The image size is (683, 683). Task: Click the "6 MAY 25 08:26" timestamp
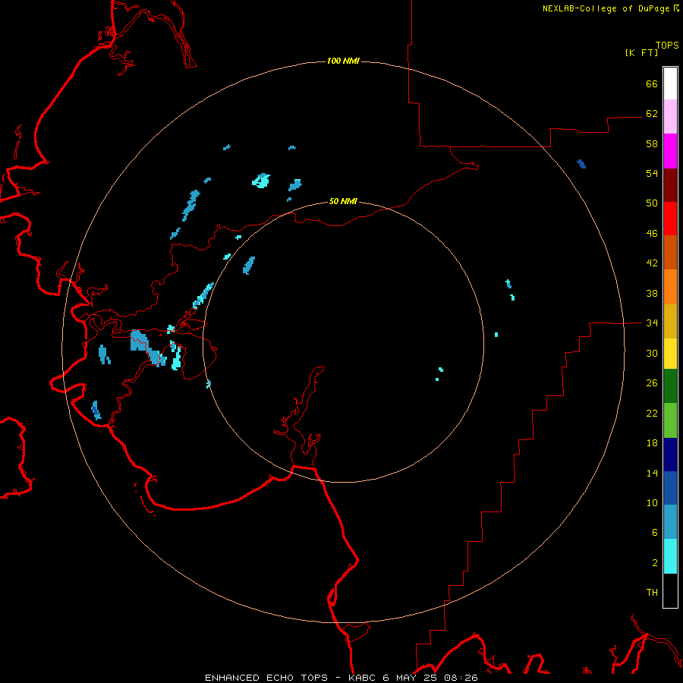coord(430,678)
